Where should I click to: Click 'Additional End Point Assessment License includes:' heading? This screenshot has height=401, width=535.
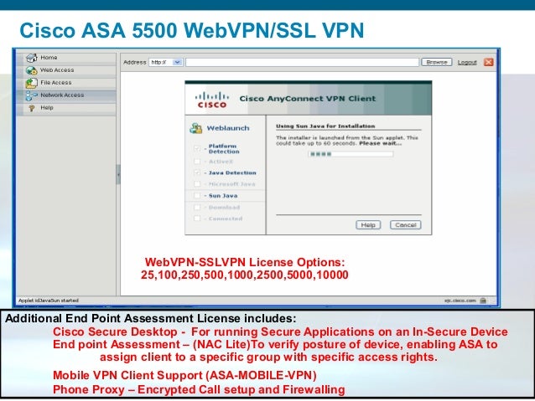pos(151,319)
